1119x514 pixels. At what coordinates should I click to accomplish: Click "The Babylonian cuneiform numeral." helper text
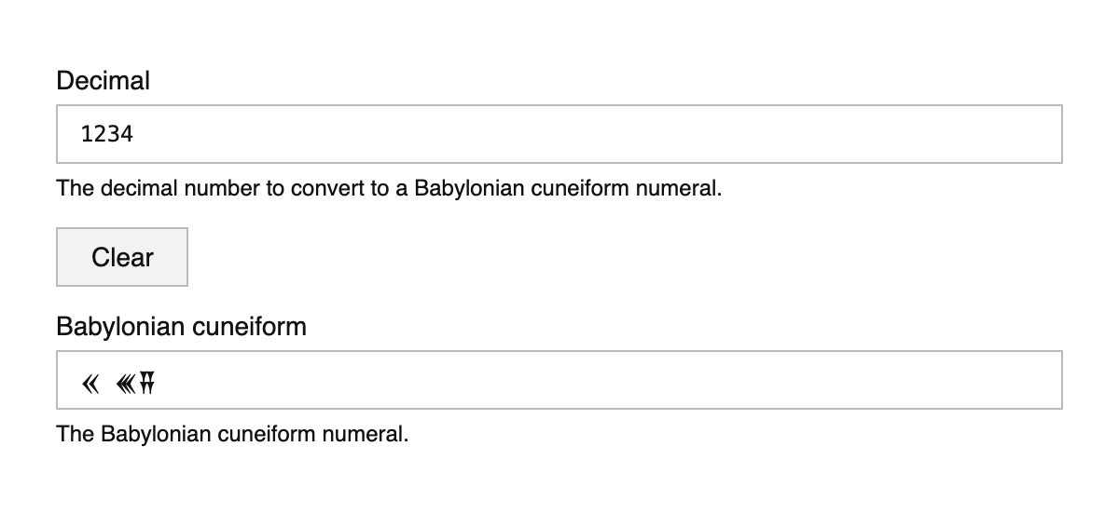(x=232, y=434)
